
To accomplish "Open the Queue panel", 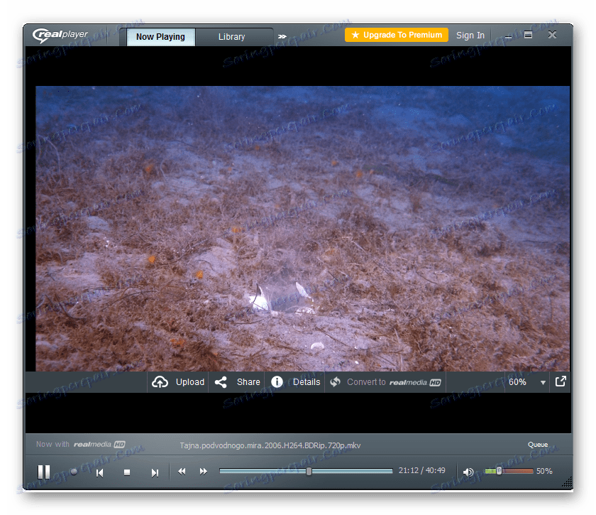I will click(538, 445).
